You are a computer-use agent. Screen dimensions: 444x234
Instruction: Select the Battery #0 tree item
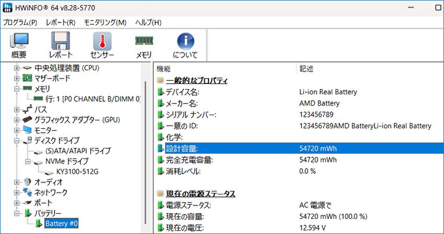tap(61, 224)
